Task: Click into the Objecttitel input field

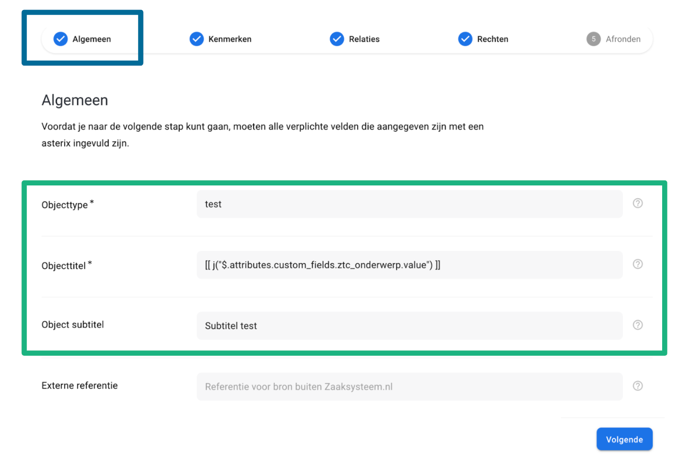Action: click(409, 265)
